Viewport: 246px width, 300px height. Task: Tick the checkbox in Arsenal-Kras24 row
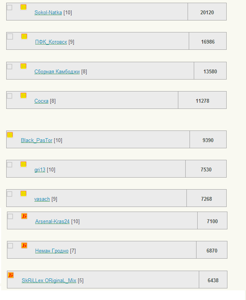tap(10, 216)
